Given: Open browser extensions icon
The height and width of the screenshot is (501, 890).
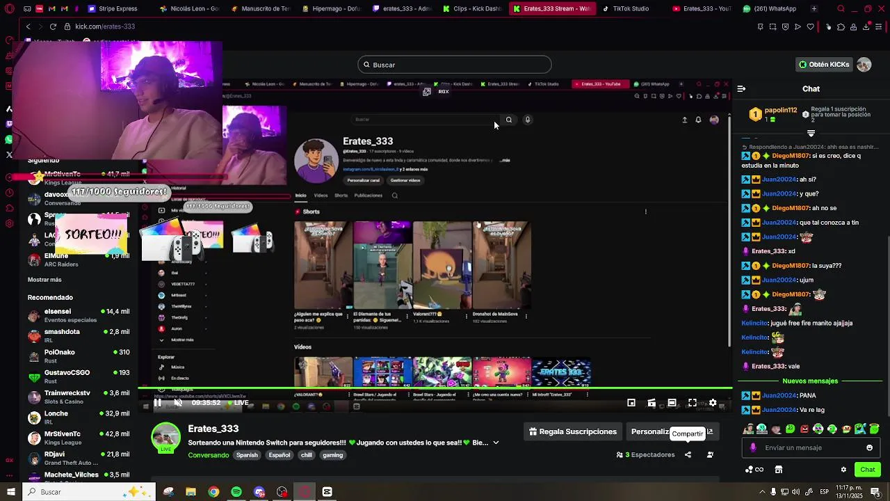Looking at the screenshot, I should [x=841, y=26].
